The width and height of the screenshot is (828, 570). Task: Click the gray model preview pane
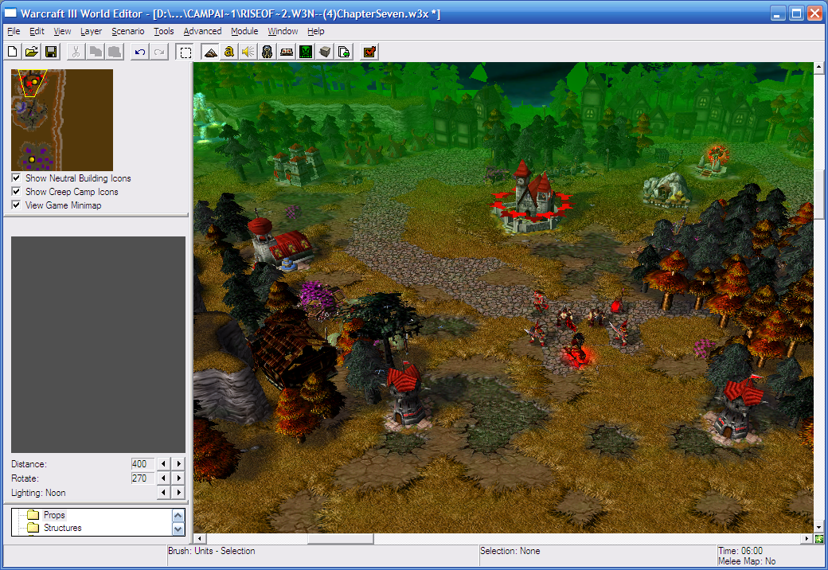click(x=98, y=344)
